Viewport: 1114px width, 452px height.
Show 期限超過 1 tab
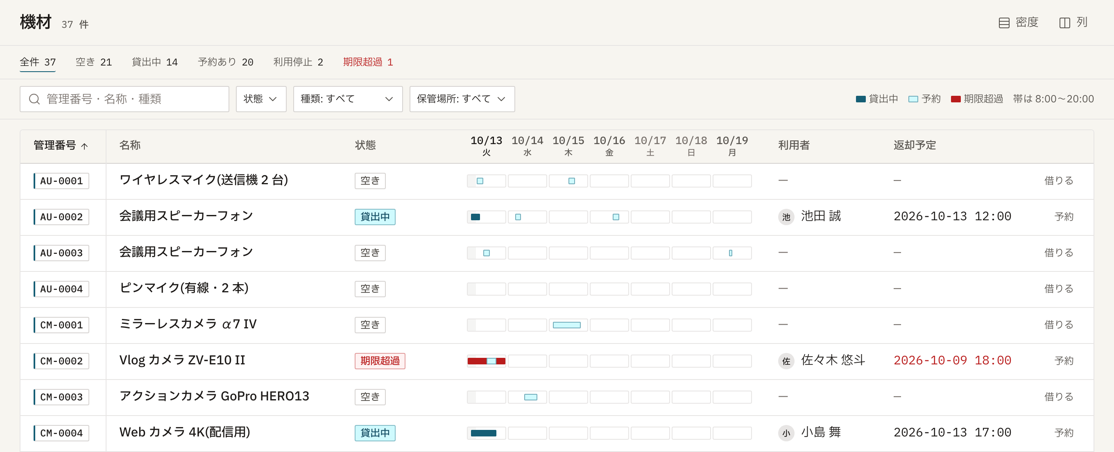coord(368,62)
